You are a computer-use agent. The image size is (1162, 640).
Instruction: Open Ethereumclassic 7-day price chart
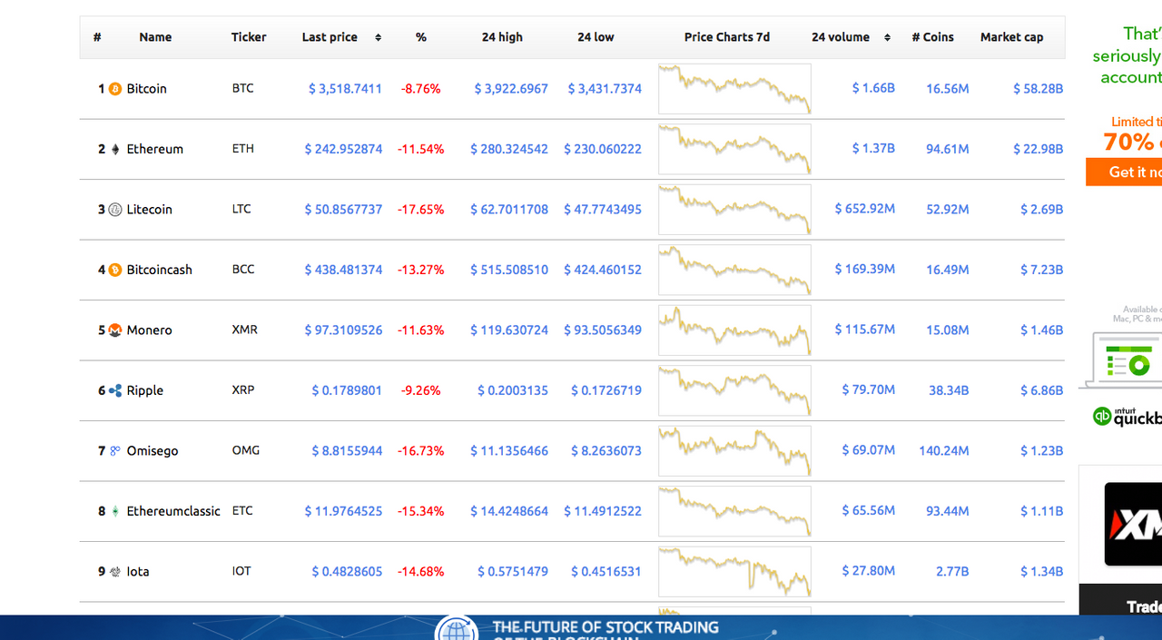[734, 511]
